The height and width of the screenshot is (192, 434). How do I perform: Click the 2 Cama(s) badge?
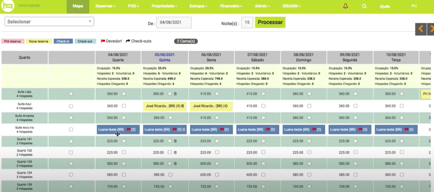[186, 41]
